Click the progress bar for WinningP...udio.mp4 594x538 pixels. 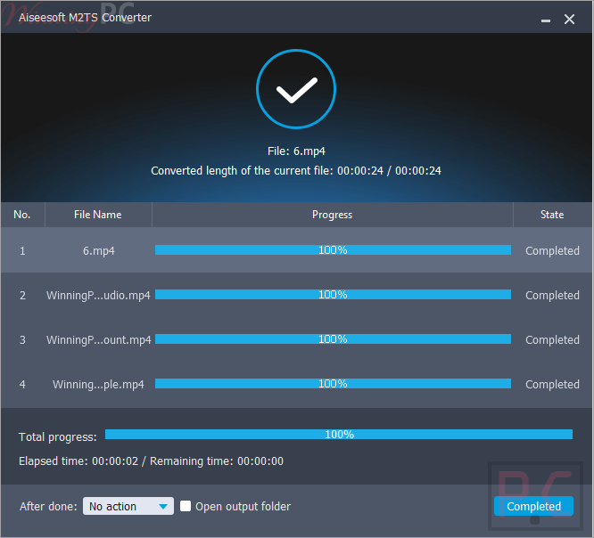tap(333, 295)
